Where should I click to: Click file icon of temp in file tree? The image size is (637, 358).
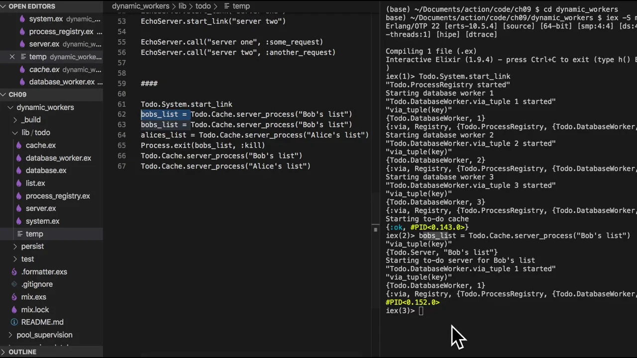click(x=19, y=234)
